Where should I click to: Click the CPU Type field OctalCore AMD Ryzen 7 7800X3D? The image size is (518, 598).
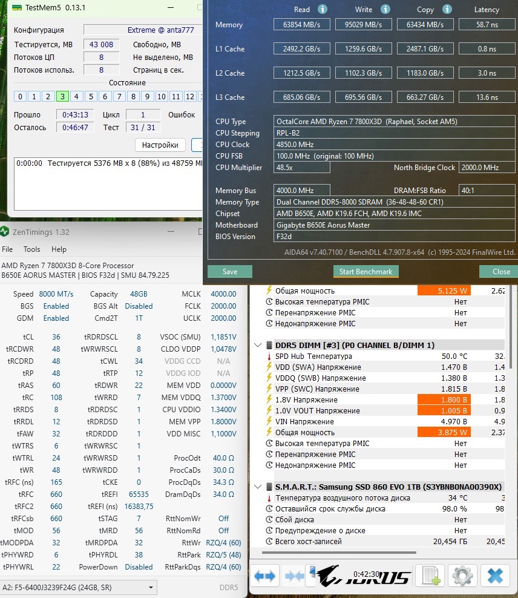click(x=394, y=121)
